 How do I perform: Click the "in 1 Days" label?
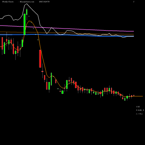coord(139,114)
